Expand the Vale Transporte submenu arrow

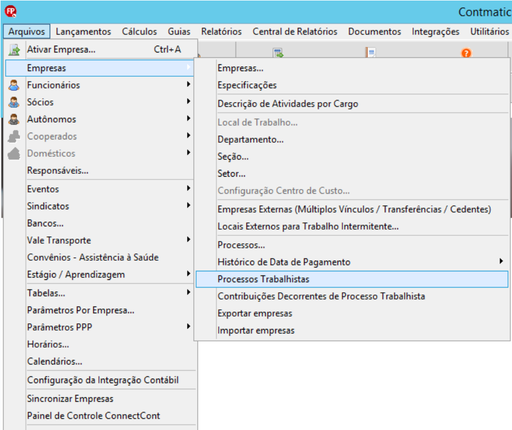[x=189, y=239]
